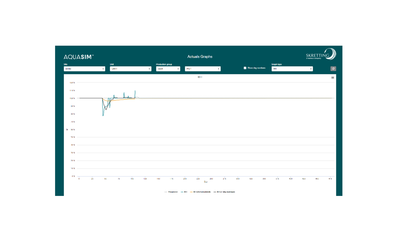Open the Site dropdown

coord(84,69)
